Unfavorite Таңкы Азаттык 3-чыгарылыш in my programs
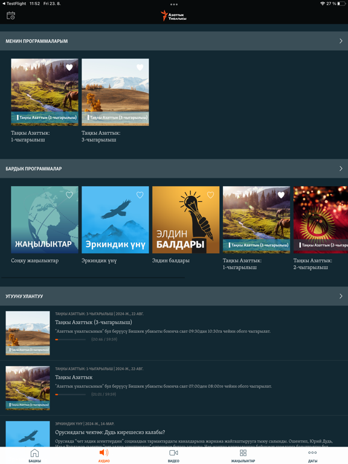 [x=140, y=67]
